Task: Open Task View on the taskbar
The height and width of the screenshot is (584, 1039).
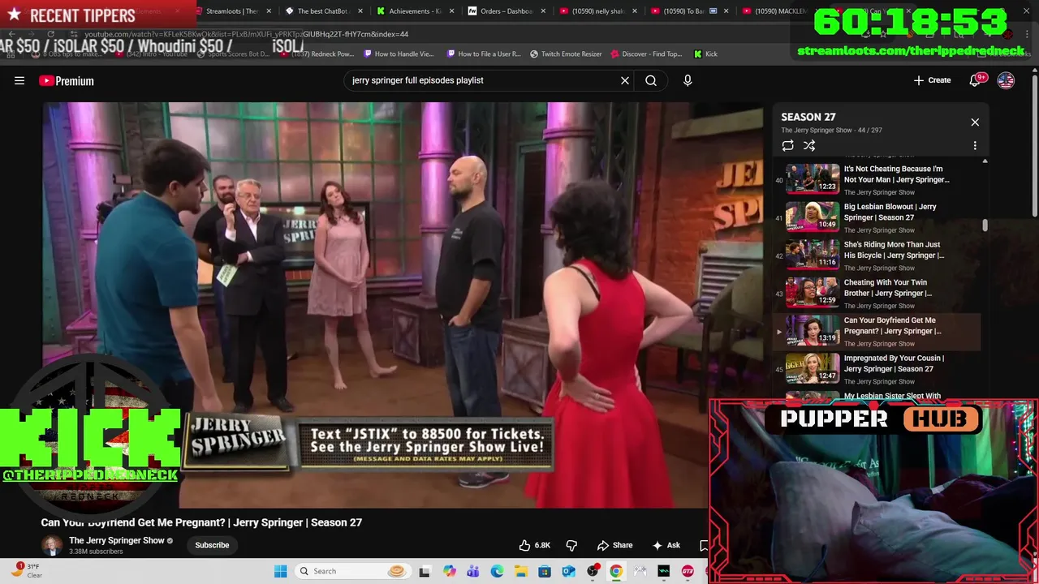Action: click(424, 571)
